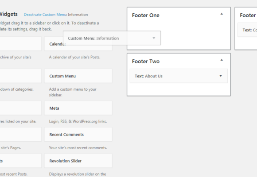This screenshot has height=177, width=257.
Task: Expand the Text: About Us widget dropdown arrow
Action: click(x=221, y=76)
